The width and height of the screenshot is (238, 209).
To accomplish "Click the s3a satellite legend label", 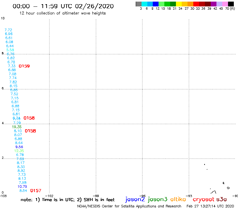I will tap(221, 199).
